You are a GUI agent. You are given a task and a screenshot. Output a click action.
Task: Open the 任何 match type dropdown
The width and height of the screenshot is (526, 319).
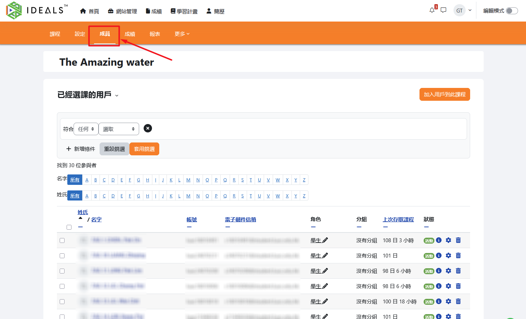point(86,129)
